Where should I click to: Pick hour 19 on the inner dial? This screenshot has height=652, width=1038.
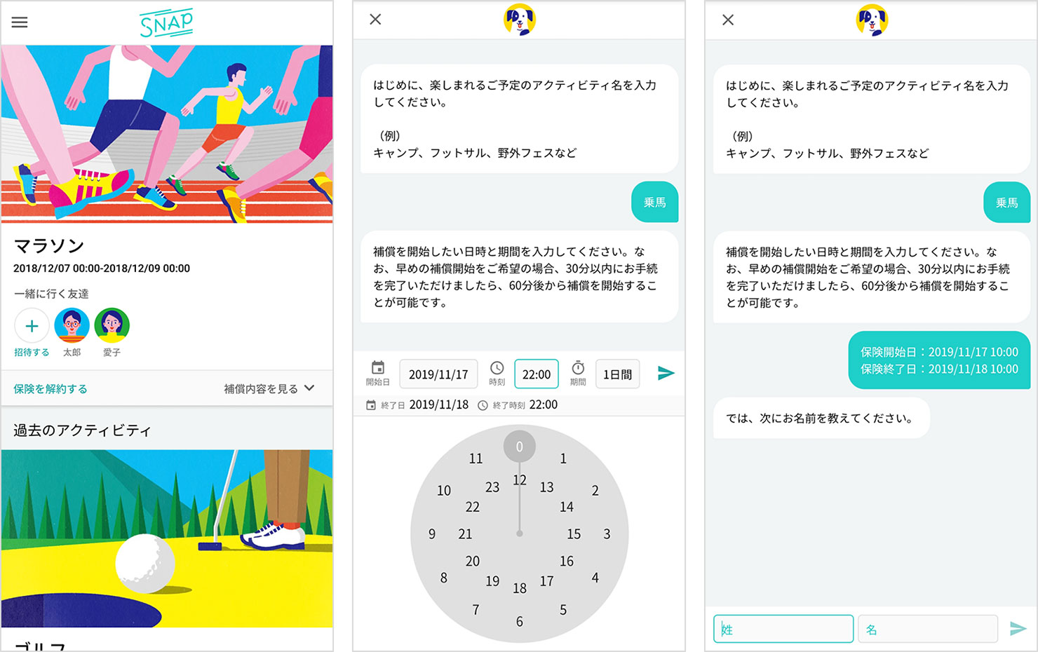pyautogui.click(x=492, y=581)
